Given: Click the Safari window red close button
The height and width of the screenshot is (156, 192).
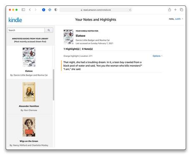Looking at the screenshot, I should (x=10, y=10).
